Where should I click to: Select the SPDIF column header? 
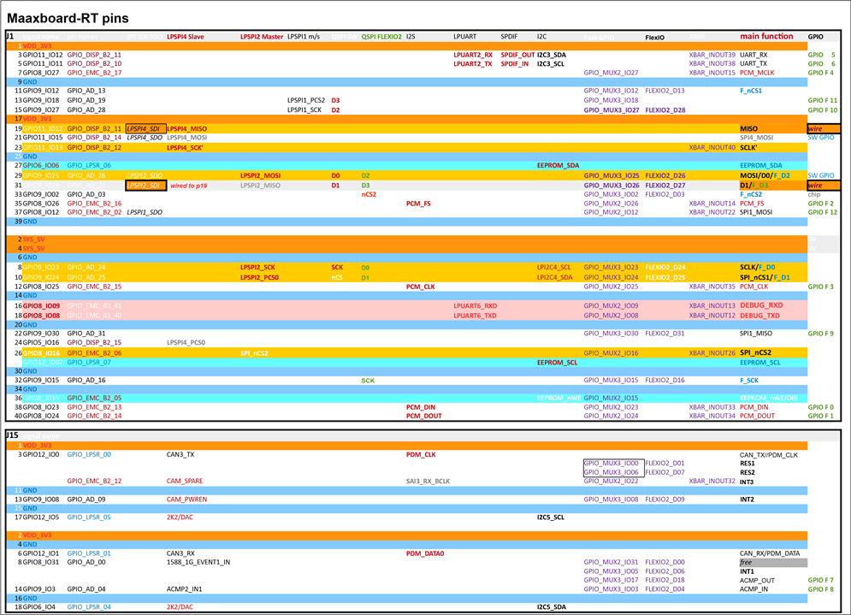click(x=509, y=37)
